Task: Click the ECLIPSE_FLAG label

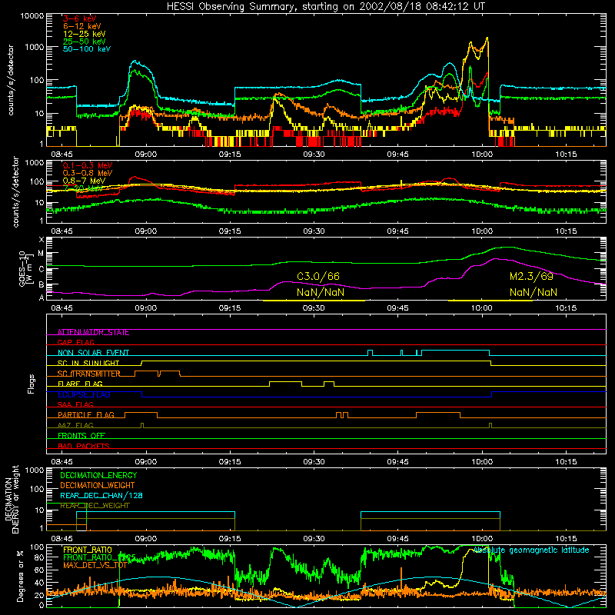Action: click(84, 394)
